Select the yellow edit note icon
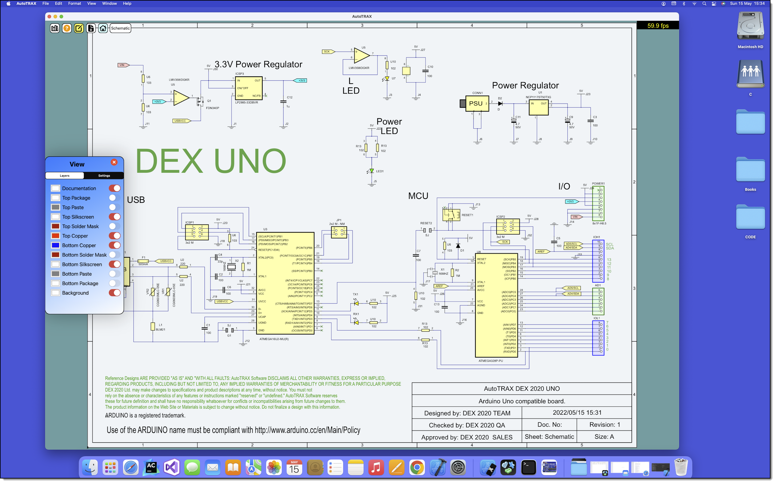This screenshot has height=483, width=775. pyautogui.click(x=79, y=28)
